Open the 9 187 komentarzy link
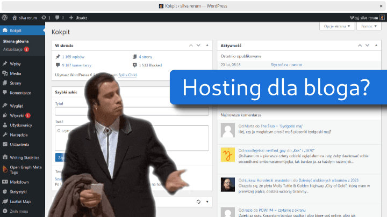The image size is (387, 217). [74, 65]
